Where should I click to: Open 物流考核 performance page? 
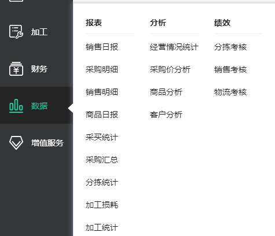pos(230,92)
